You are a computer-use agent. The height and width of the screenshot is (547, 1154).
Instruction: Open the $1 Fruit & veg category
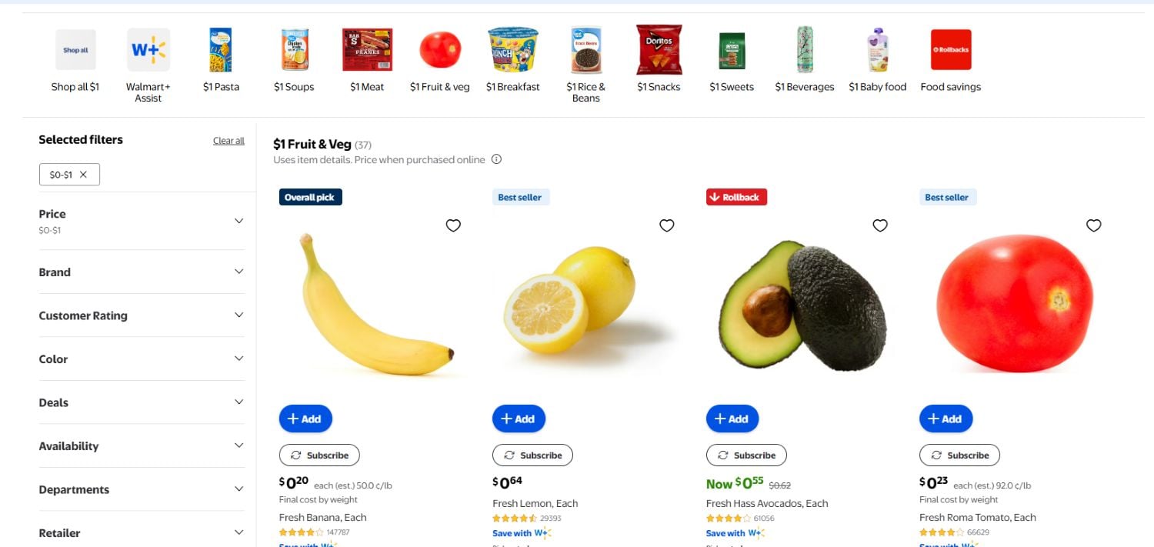click(x=439, y=49)
